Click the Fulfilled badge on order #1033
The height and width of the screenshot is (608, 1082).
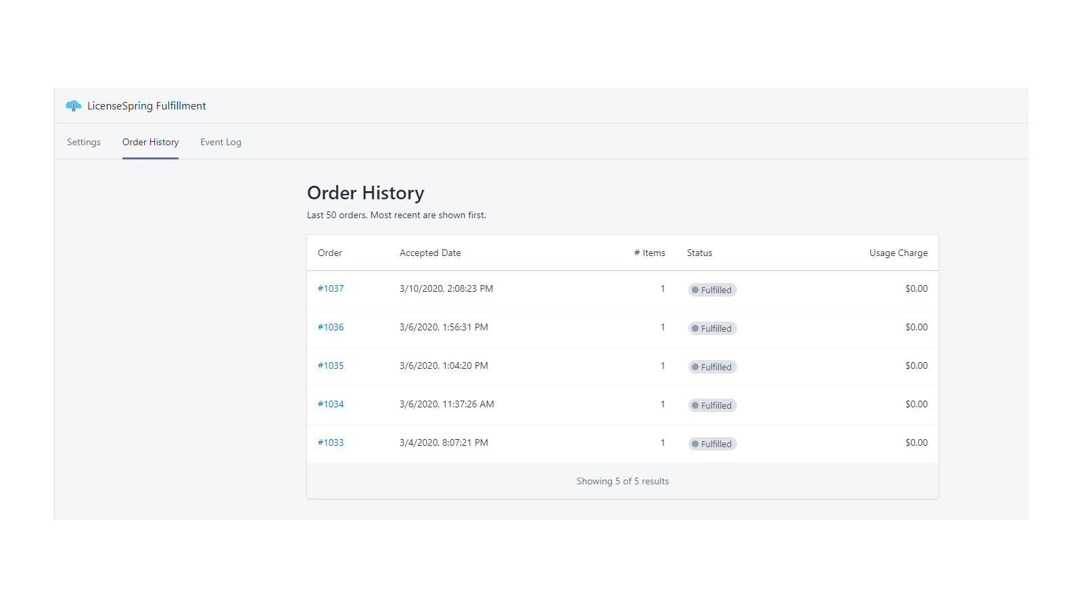712,443
